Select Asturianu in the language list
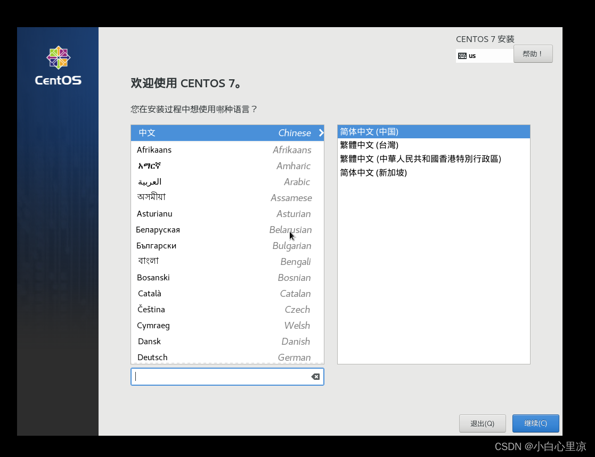This screenshot has width=595, height=457. (227, 214)
